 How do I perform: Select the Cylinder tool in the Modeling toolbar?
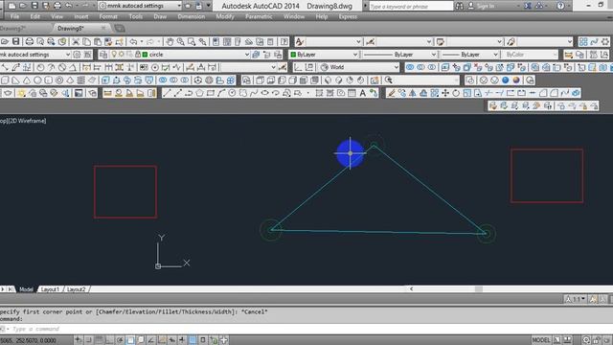(49, 80)
